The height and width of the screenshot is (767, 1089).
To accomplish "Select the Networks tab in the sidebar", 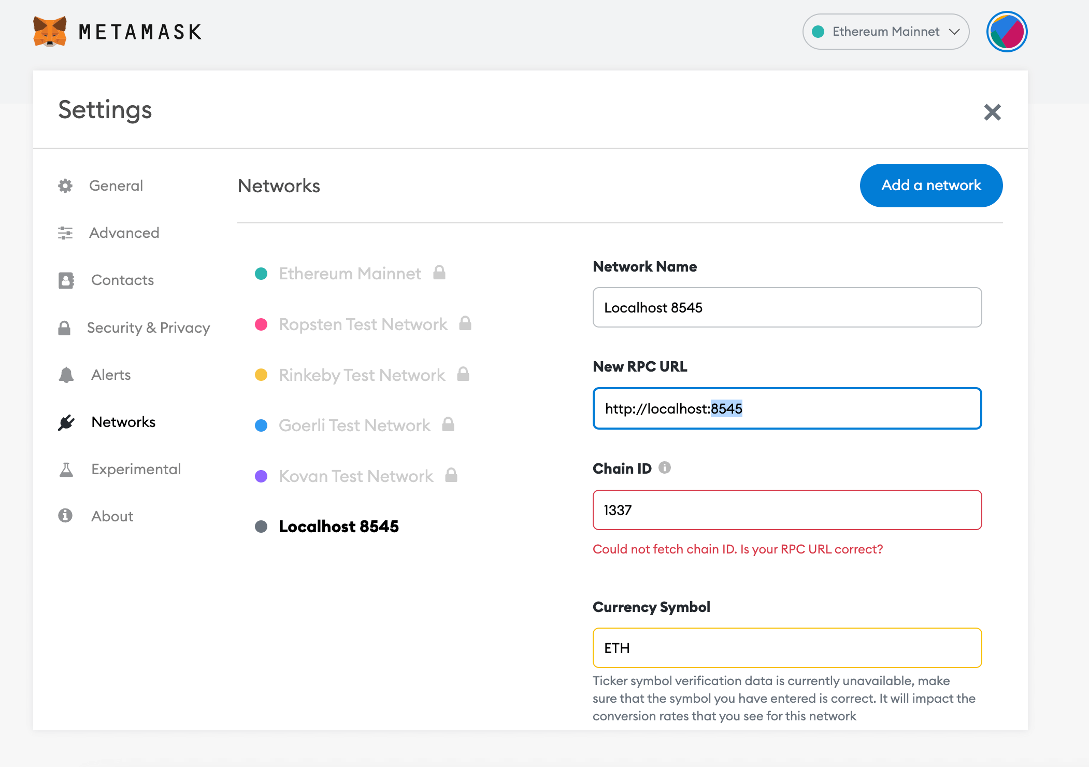I will click(123, 422).
